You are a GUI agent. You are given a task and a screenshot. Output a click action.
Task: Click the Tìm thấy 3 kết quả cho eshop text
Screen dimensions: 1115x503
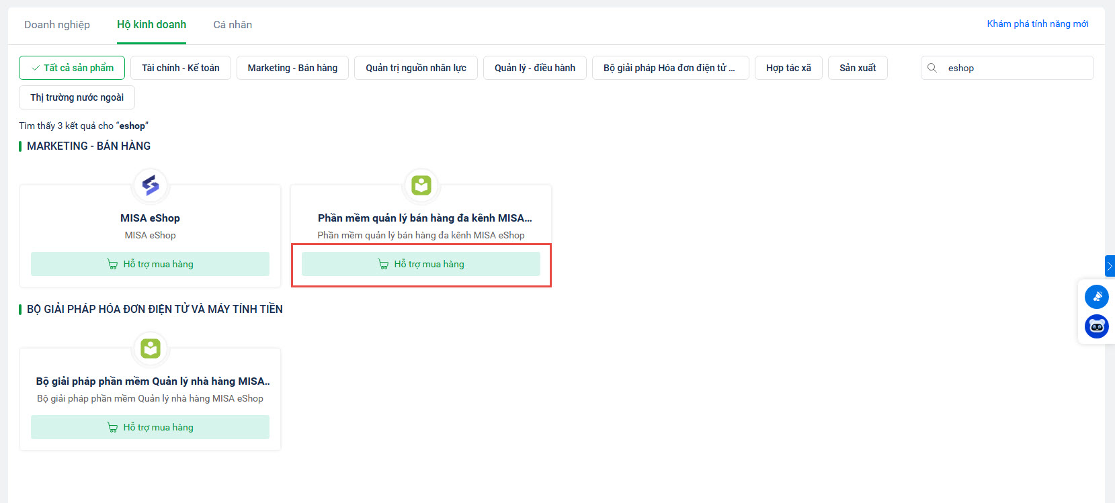pos(84,126)
